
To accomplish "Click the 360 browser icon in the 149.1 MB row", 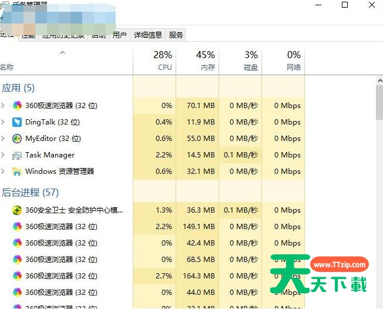I will pyautogui.click(x=17, y=226).
